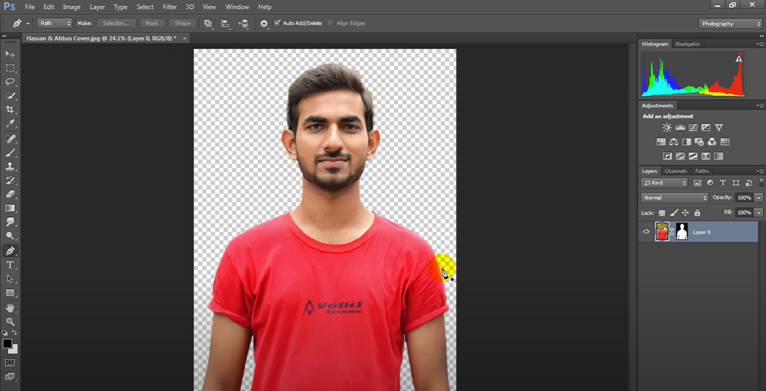Hide Layer 0 with eye icon

coord(646,232)
